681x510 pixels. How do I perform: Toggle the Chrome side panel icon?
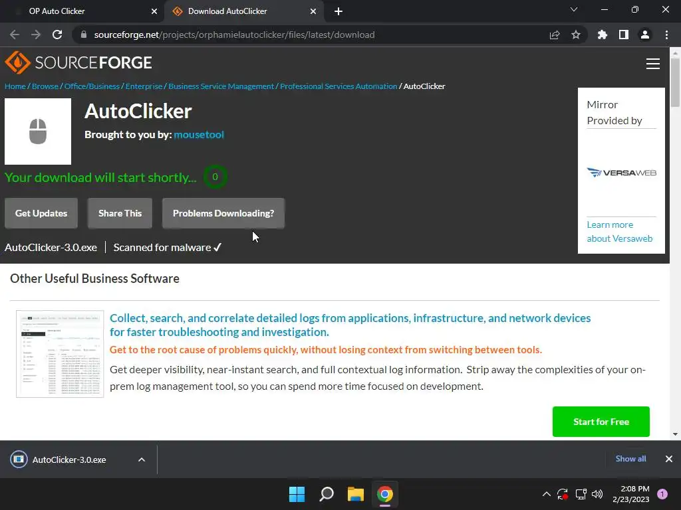pyautogui.click(x=624, y=35)
